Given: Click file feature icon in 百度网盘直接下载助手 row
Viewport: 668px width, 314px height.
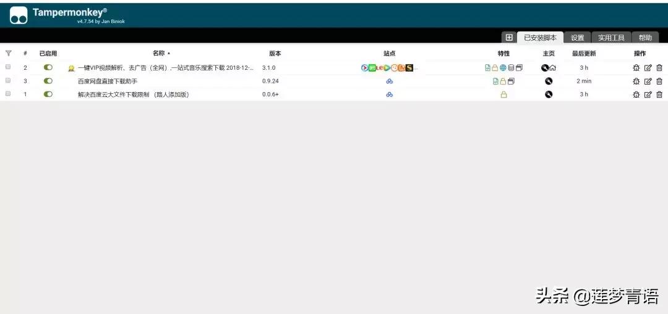Looking at the screenshot, I should point(495,81).
